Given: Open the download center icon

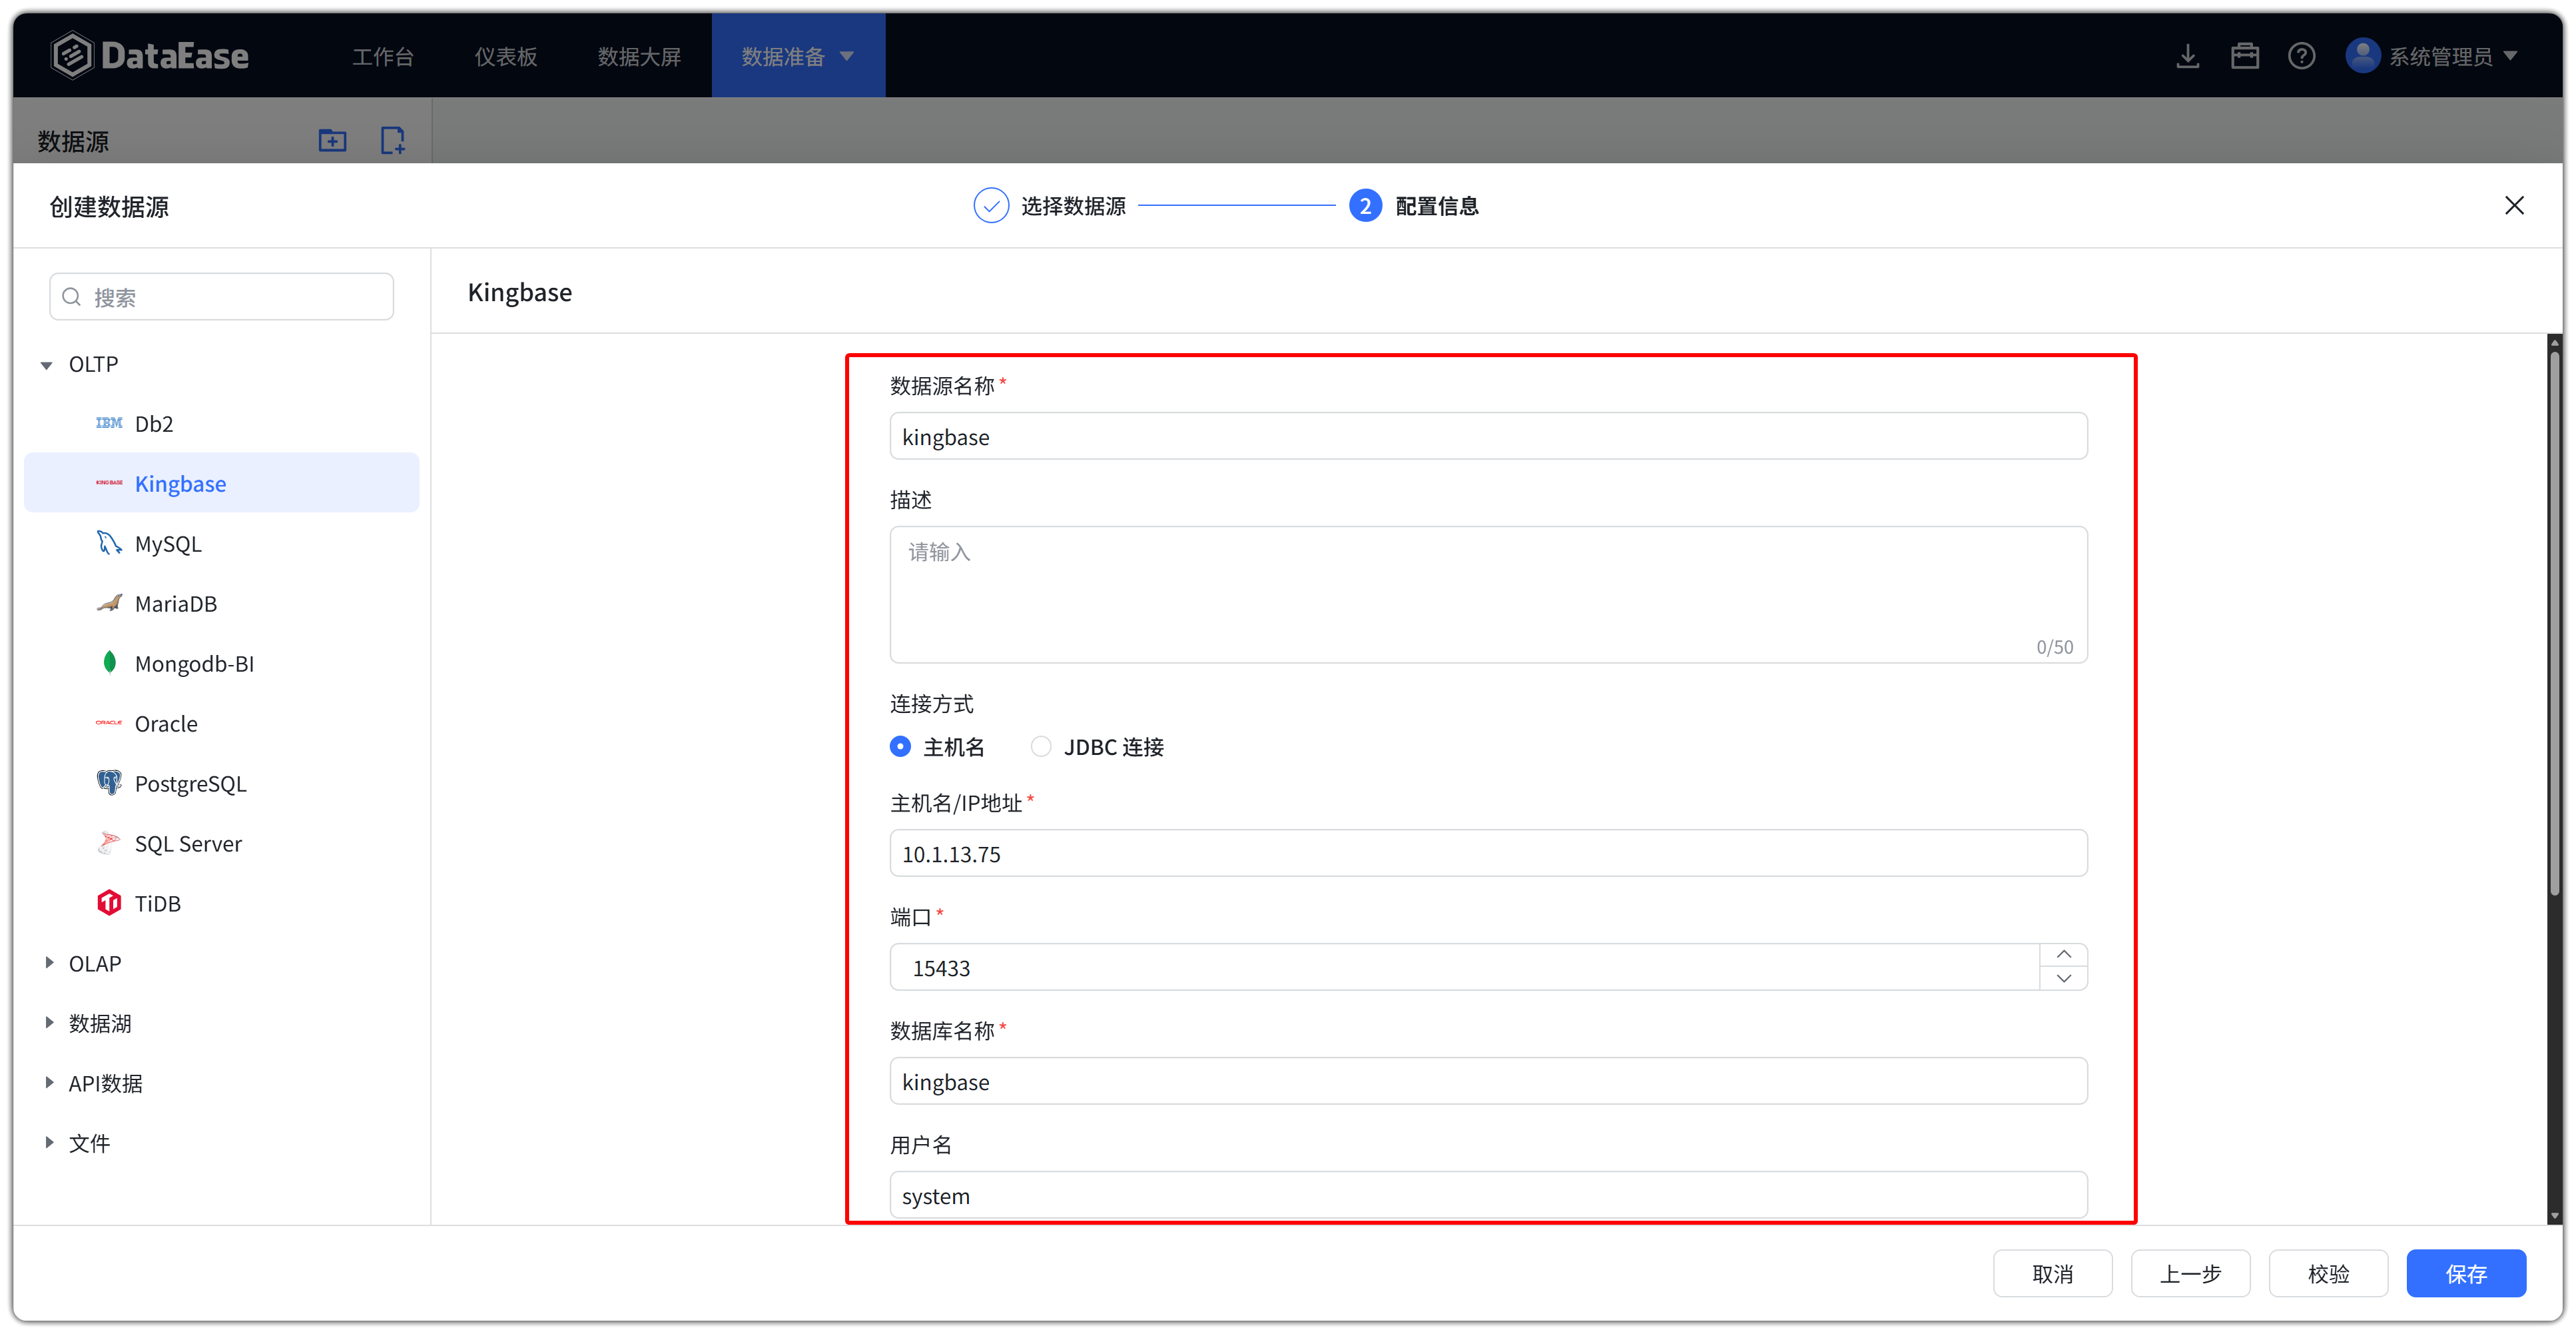Looking at the screenshot, I should pyautogui.click(x=2188, y=56).
